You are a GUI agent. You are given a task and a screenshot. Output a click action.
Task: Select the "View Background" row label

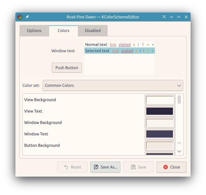[x=40, y=100]
